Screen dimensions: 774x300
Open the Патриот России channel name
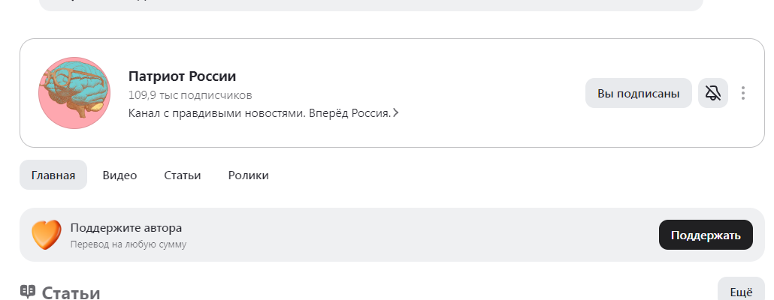pyautogui.click(x=182, y=76)
